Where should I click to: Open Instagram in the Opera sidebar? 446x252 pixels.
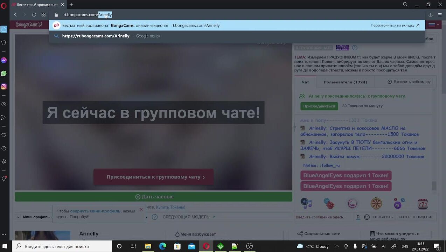pos(4,86)
